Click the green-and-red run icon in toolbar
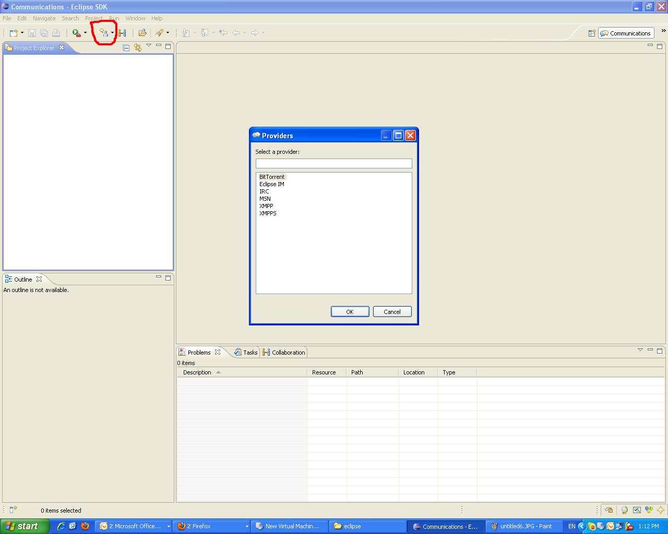The image size is (668, 534). 77,33
